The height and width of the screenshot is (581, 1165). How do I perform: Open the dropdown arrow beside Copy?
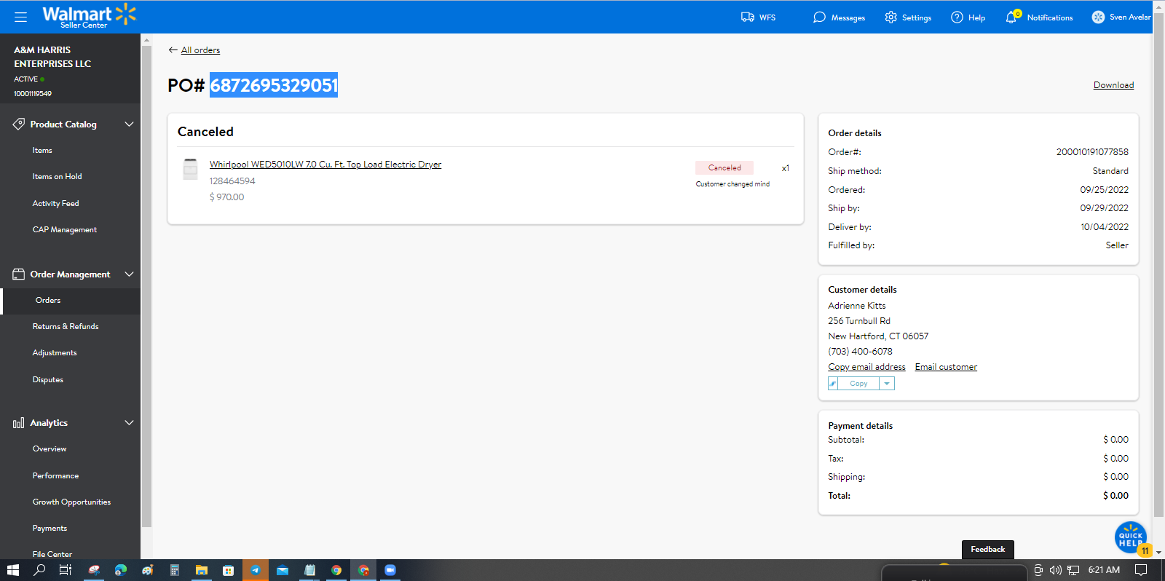pos(887,384)
